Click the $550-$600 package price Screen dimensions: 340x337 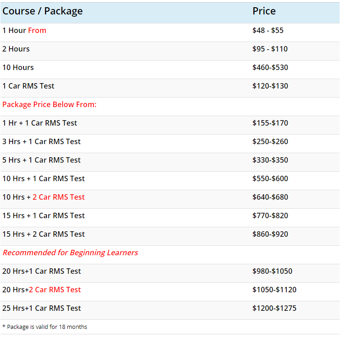pos(270,179)
